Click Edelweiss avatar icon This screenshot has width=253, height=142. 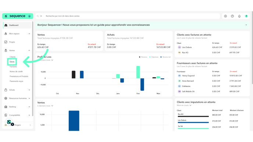[x=179, y=86]
